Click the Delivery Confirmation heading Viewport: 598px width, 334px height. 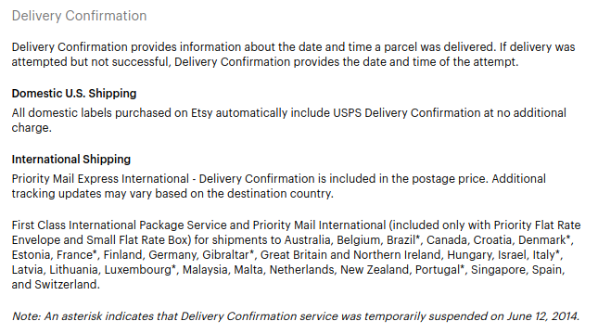(80, 16)
